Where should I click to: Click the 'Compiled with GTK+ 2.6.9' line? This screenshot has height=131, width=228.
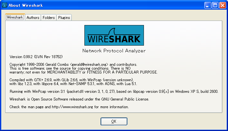71,80
